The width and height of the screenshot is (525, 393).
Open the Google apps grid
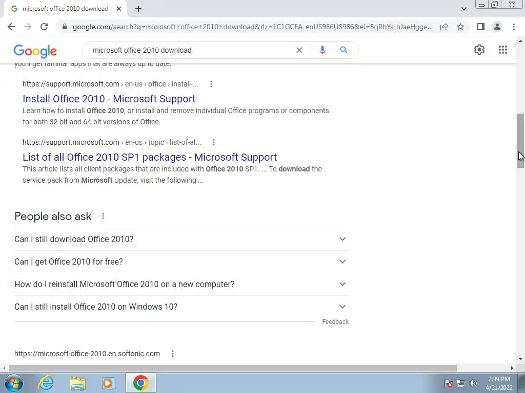point(503,50)
